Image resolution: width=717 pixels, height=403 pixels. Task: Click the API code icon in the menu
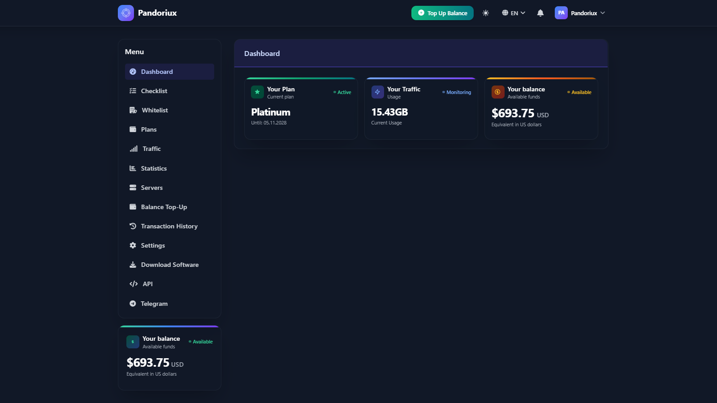133,284
